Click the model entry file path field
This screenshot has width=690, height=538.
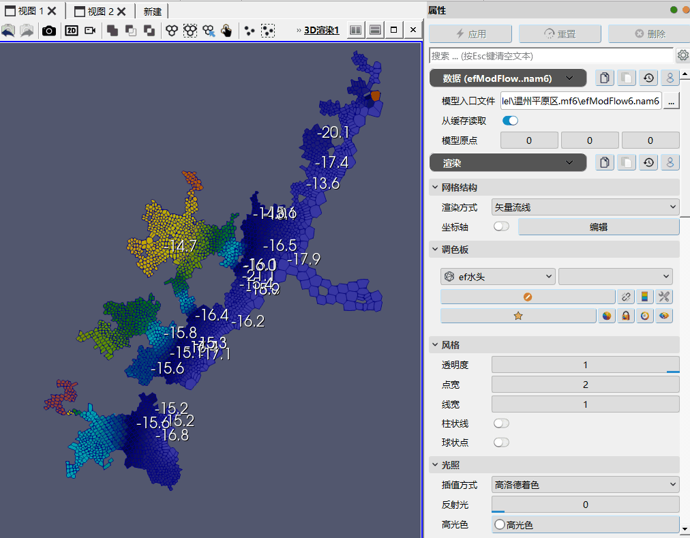point(581,101)
